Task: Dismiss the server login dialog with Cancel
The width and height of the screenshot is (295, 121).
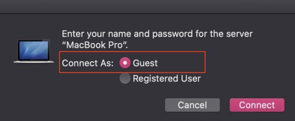Action: coord(192,105)
